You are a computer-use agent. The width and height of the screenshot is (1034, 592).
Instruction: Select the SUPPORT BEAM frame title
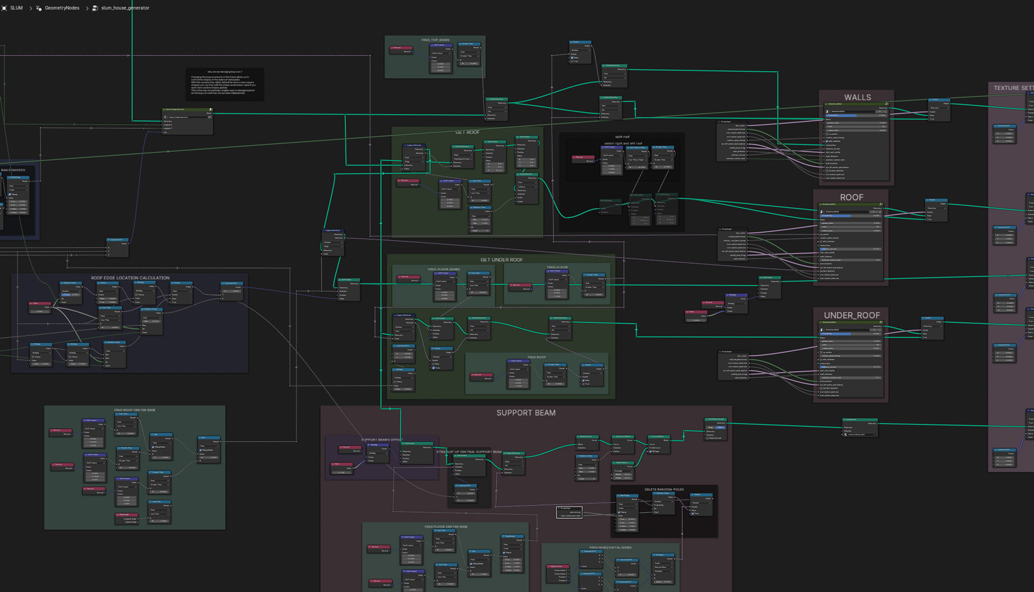pos(526,413)
